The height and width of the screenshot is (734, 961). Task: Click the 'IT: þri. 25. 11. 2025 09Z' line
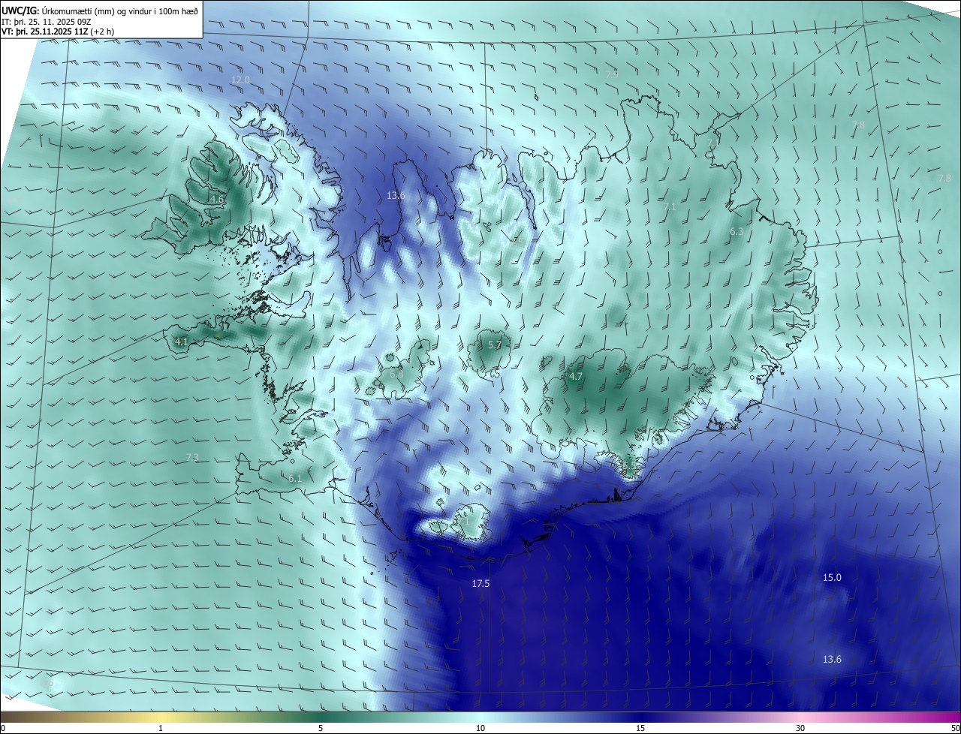click(x=47, y=23)
